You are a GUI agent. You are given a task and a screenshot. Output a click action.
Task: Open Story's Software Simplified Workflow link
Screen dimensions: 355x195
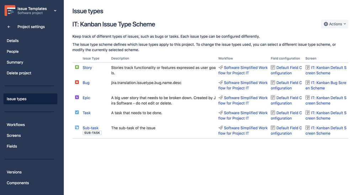coord(243,70)
